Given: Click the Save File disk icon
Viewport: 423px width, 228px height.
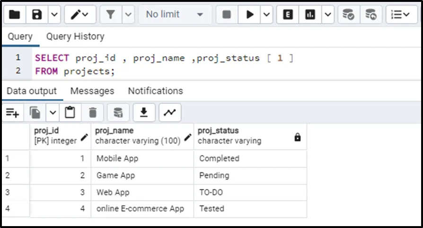Looking at the screenshot, I should click(x=37, y=15).
